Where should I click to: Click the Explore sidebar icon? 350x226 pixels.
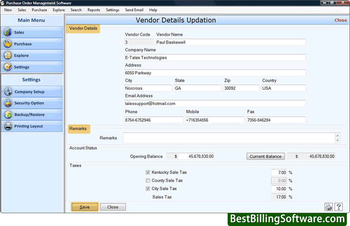click(8, 56)
